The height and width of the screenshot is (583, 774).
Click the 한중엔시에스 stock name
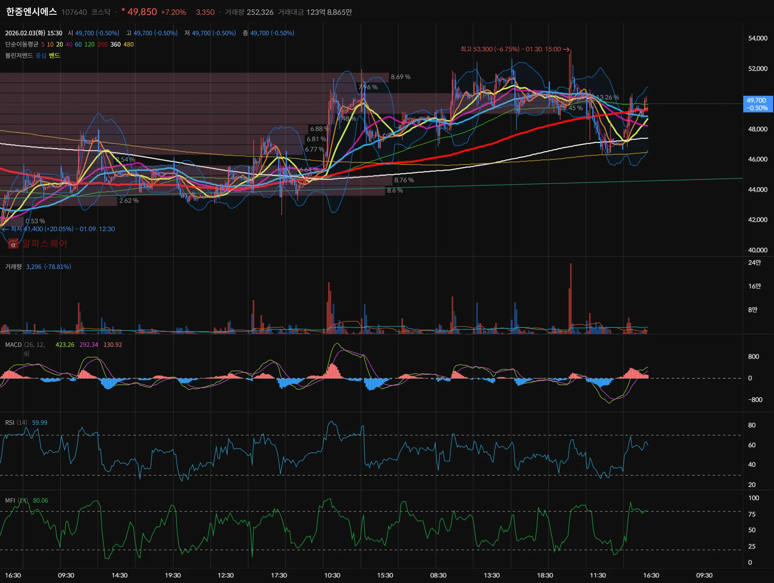click(x=31, y=12)
